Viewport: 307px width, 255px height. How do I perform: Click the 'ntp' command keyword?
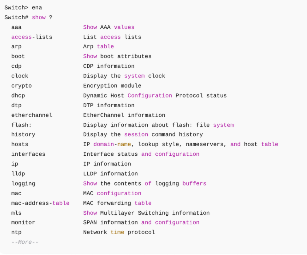click(16, 232)
